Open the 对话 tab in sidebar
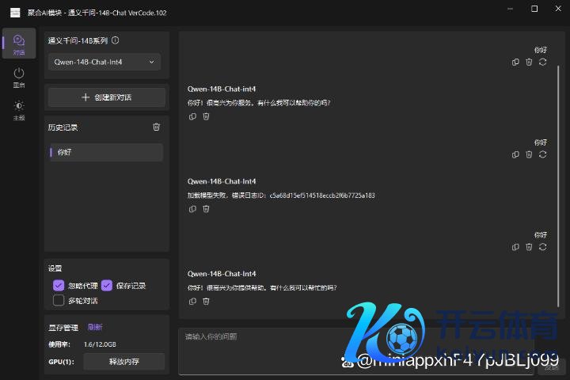Image resolution: width=570 pixels, height=380 pixels. point(19,44)
